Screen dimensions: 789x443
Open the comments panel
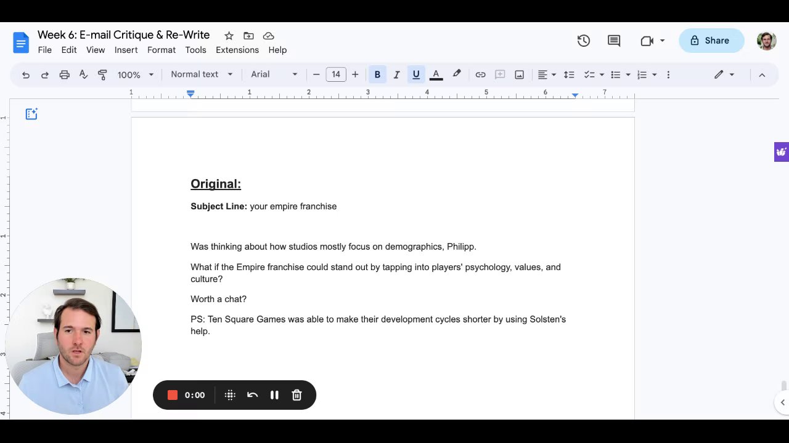pyautogui.click(x=613, y=41)
